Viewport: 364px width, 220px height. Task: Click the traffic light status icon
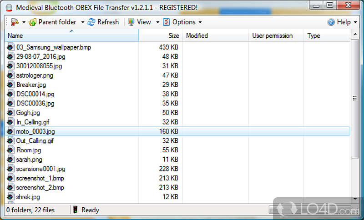75,210
